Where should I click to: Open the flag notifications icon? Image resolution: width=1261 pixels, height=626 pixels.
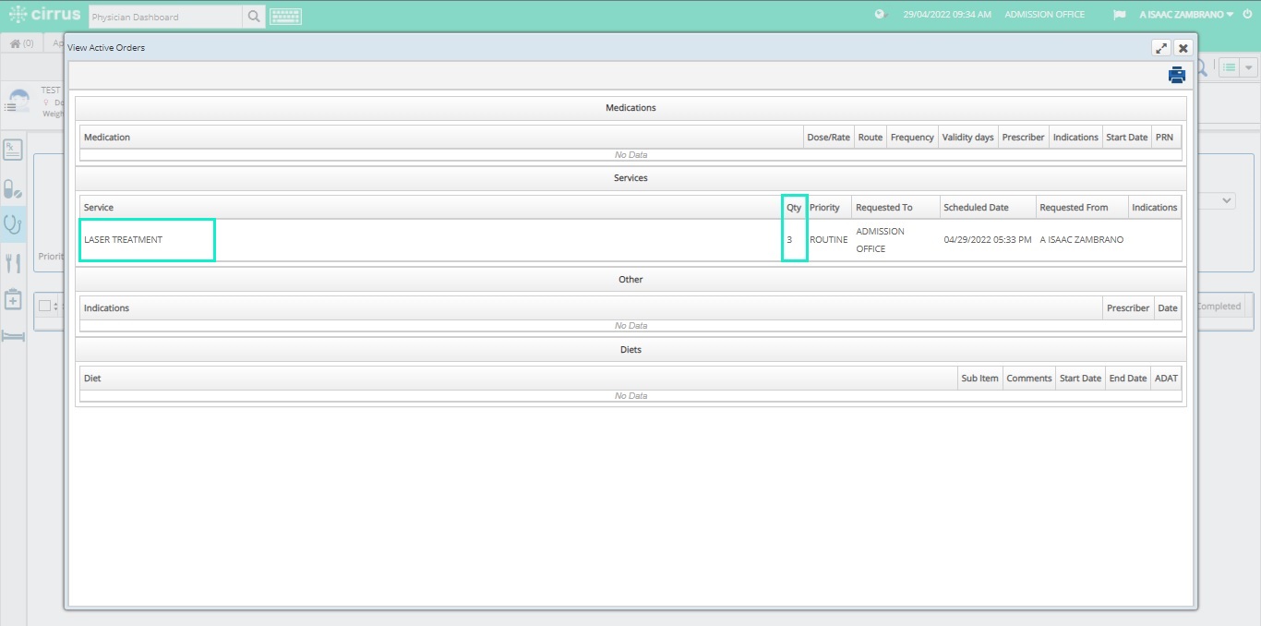click(1120, 15)
